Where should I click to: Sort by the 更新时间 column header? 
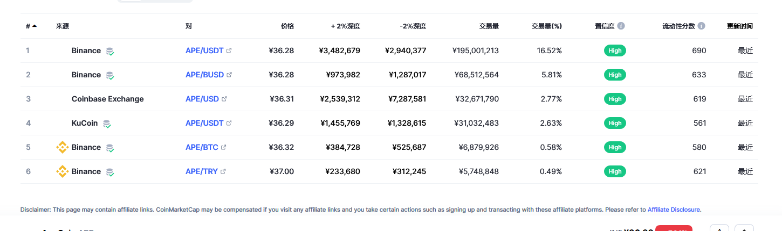point(740,26)
